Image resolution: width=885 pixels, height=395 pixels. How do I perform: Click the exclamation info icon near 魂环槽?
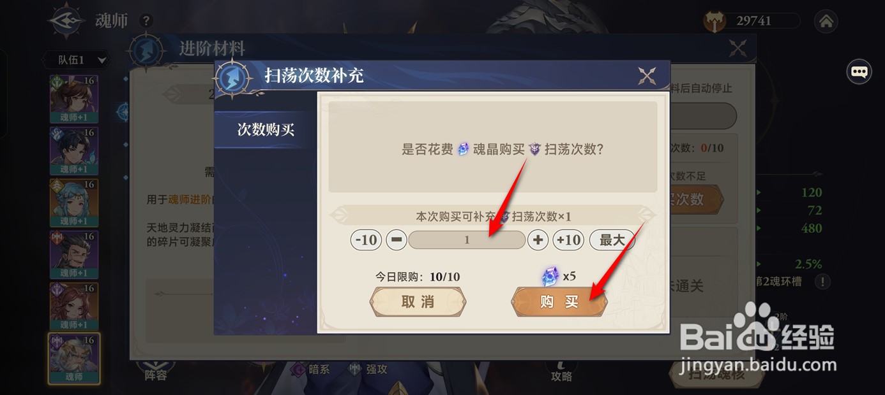pyautogui.click(x=823, y=281)
